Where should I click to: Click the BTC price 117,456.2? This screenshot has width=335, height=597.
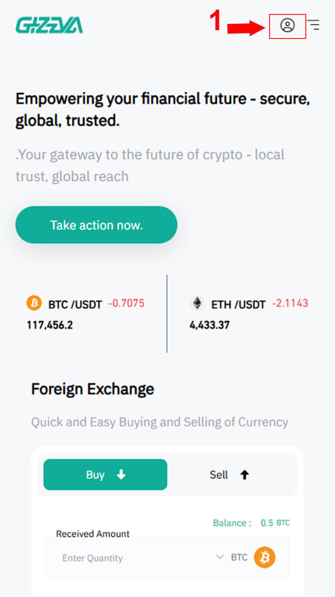[50, 325]
